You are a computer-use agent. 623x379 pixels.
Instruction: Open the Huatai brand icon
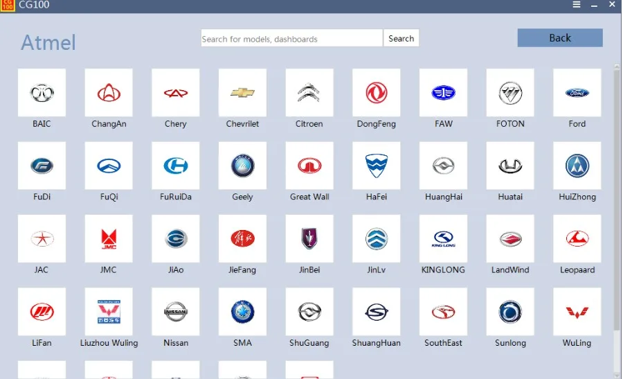click(x=510, y=166)
